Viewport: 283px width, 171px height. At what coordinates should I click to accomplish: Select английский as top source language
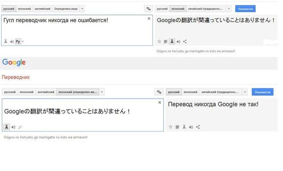pos(43,9)
